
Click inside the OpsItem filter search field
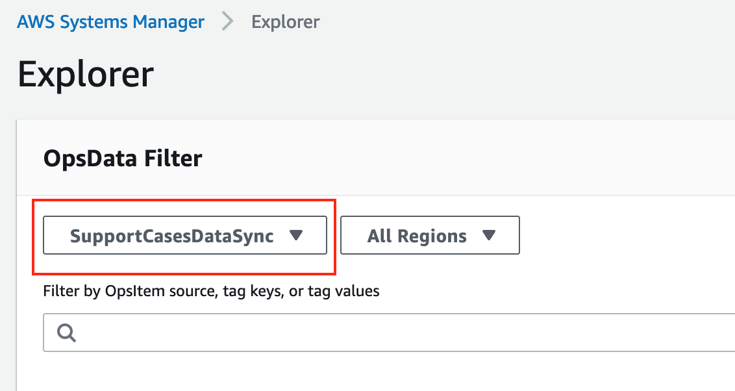click(x=260, y=333)
